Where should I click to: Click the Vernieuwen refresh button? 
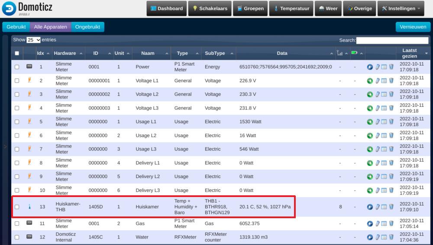413,27
